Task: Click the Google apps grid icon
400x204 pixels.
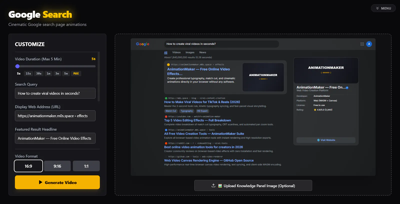Action: (362, 44)
